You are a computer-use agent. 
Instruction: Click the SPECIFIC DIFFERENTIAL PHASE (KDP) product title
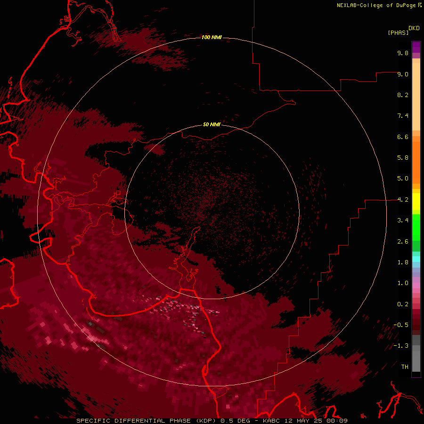(x=147, y=421)
